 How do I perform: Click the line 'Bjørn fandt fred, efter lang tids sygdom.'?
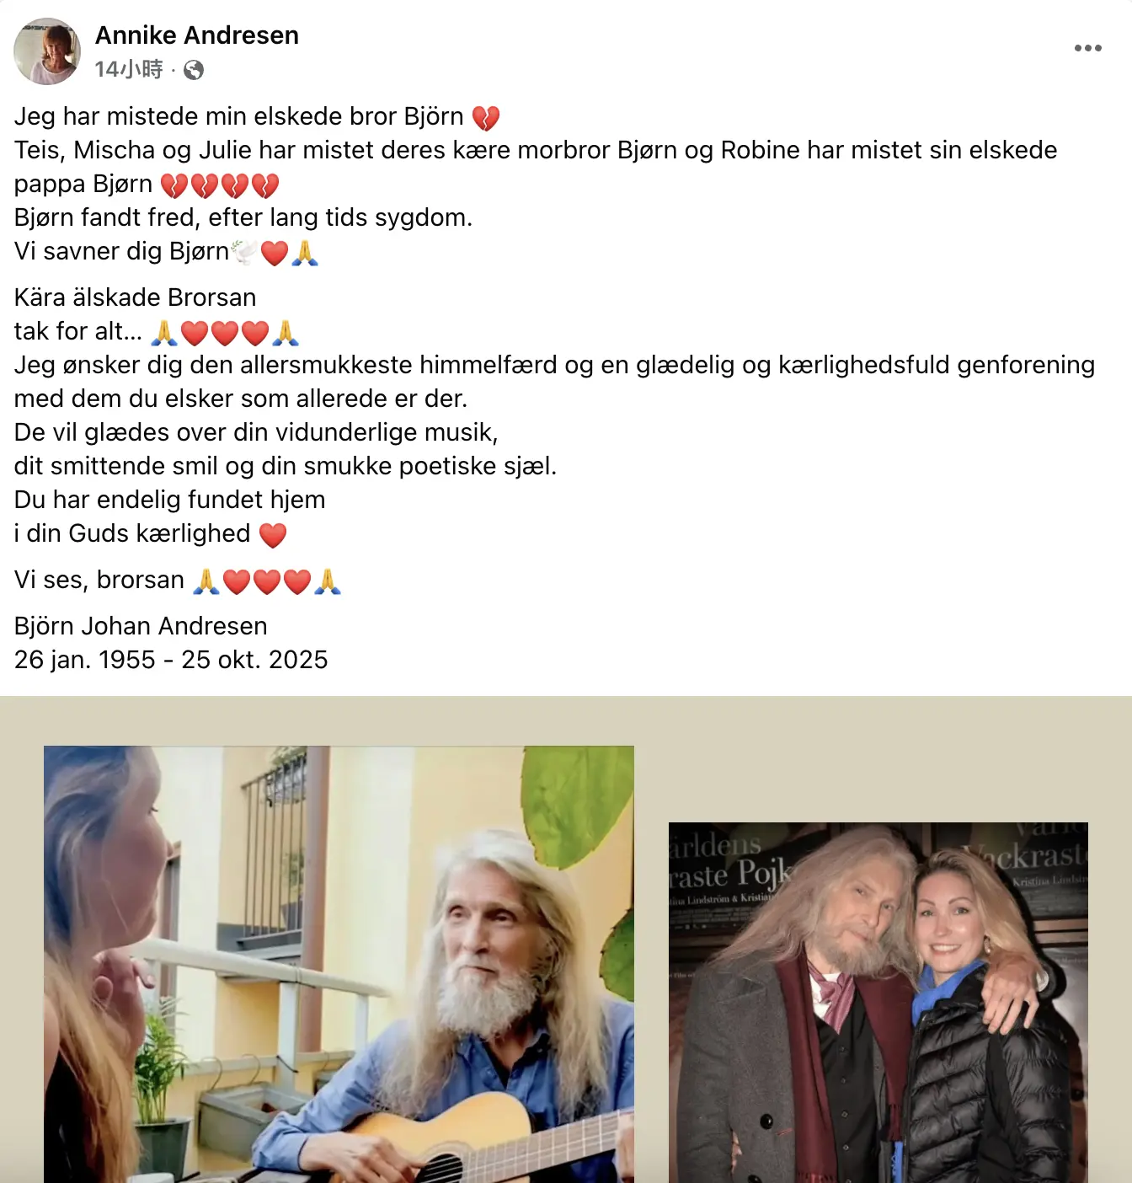pos(243,217)
